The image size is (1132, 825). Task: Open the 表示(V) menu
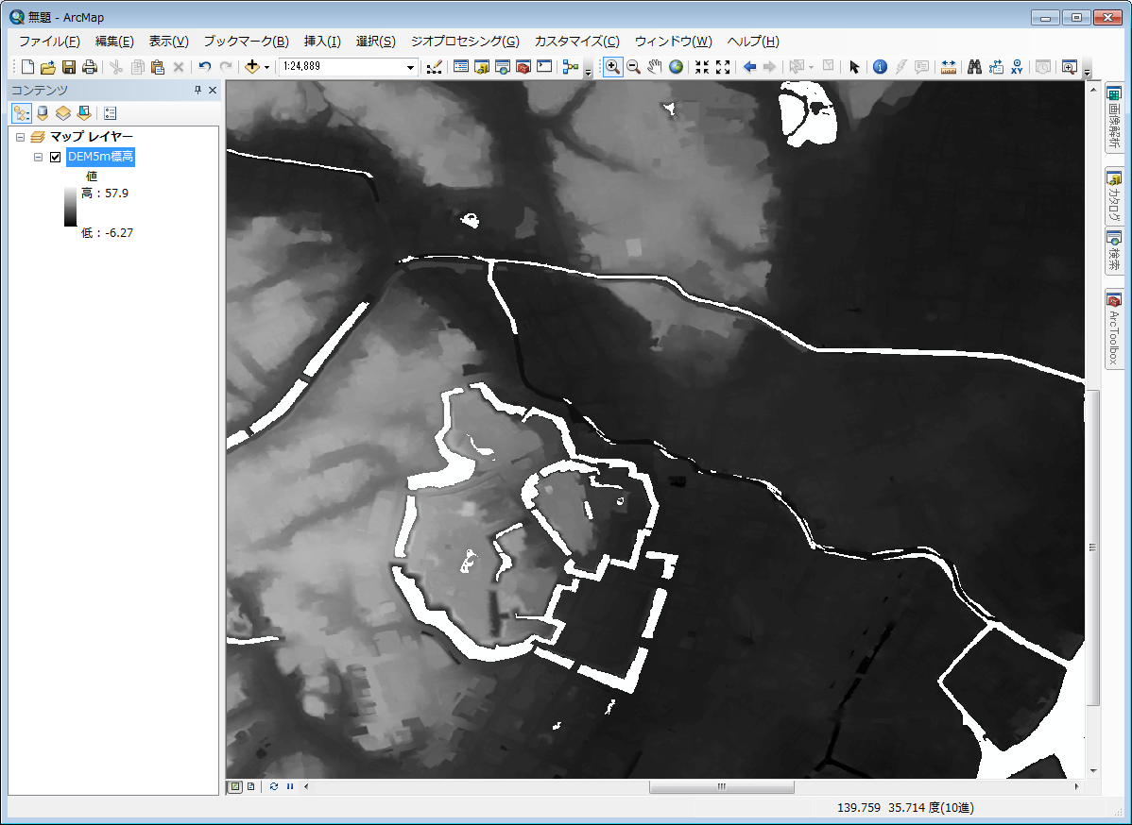[x=168, y=42]
